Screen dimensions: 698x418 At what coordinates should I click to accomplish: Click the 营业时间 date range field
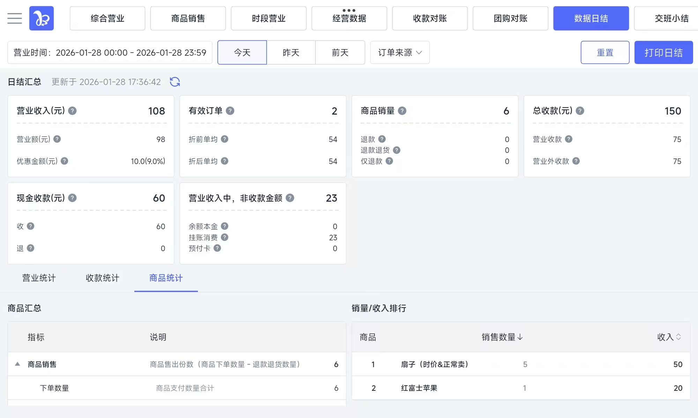click(x=110, y=53)
